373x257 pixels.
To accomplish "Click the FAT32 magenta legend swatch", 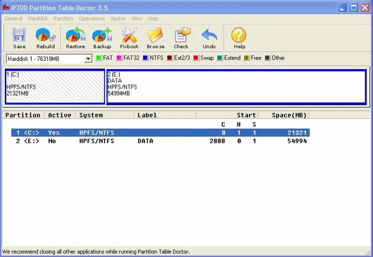I will tap(119, 58).
